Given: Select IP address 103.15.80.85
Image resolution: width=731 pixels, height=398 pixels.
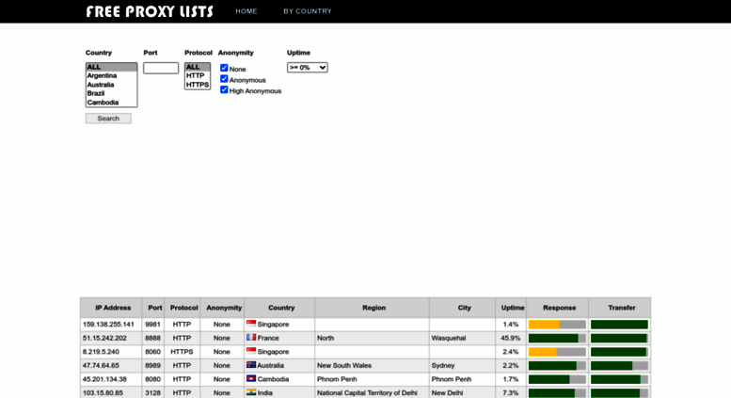Looking at the screenshot, I should 103,393.
